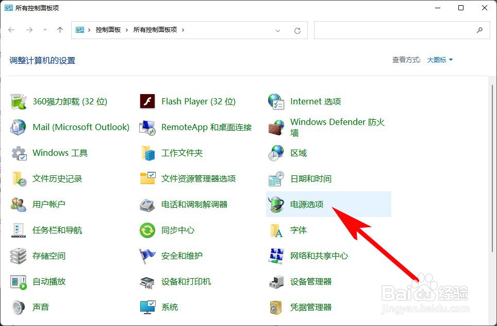Open RemoteApp 和桌面连接 icon
The image size is (497, 326).
(x=147, y=128)
